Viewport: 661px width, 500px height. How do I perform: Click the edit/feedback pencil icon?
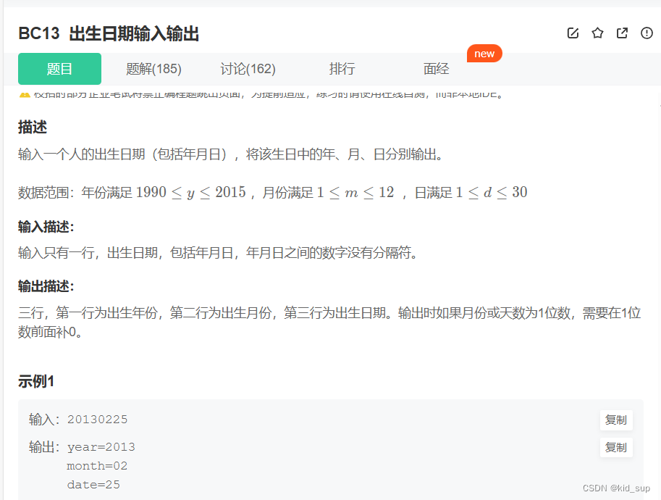[x=573, y=33]
